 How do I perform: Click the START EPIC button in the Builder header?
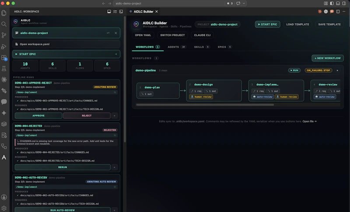point(267,24)
